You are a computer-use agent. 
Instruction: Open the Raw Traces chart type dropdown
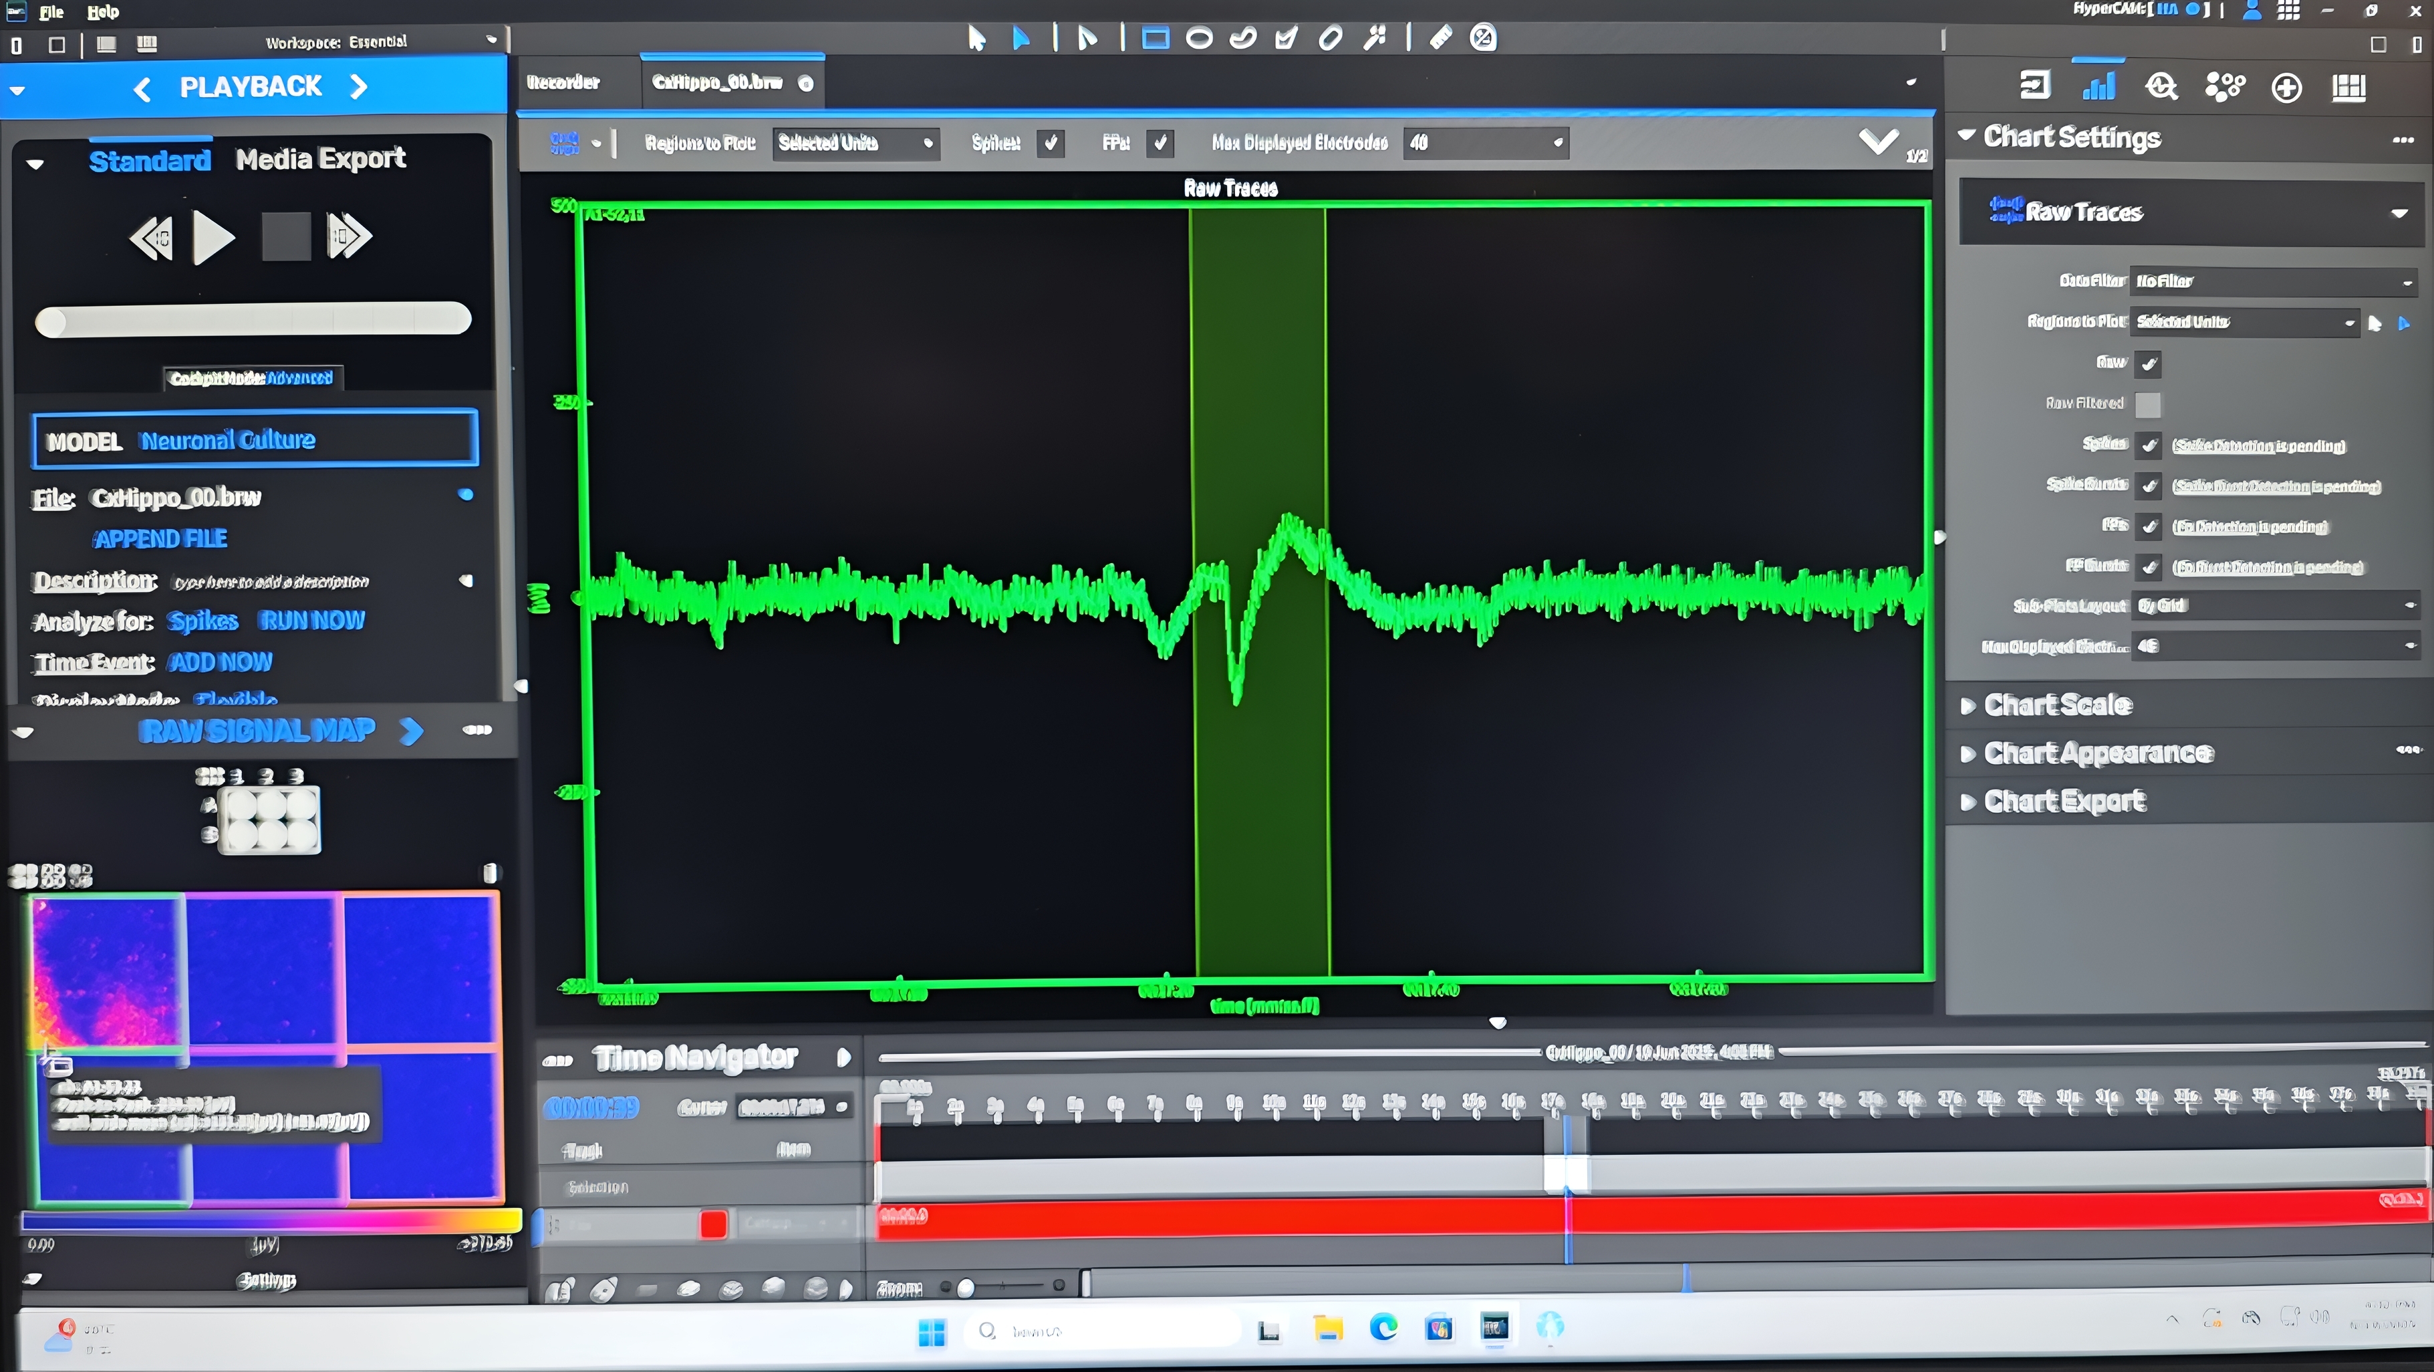2191,212
